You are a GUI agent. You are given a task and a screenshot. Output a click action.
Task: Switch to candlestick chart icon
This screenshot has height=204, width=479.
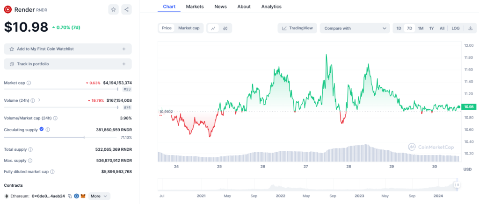click(225, 28)
